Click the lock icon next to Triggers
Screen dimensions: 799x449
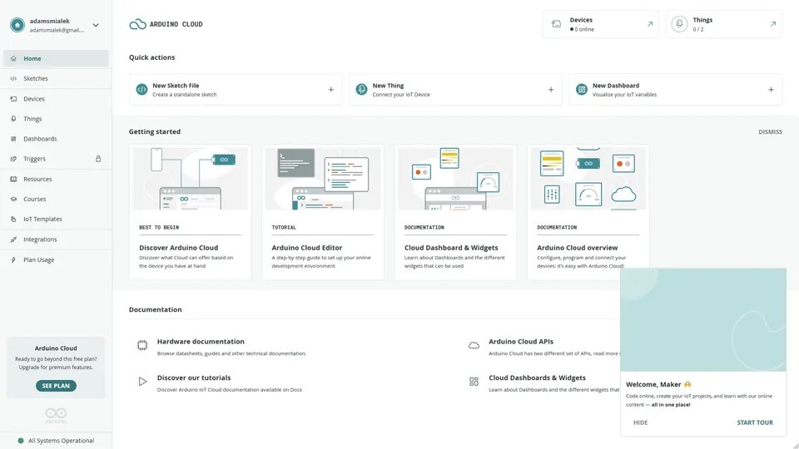(98, 159)
